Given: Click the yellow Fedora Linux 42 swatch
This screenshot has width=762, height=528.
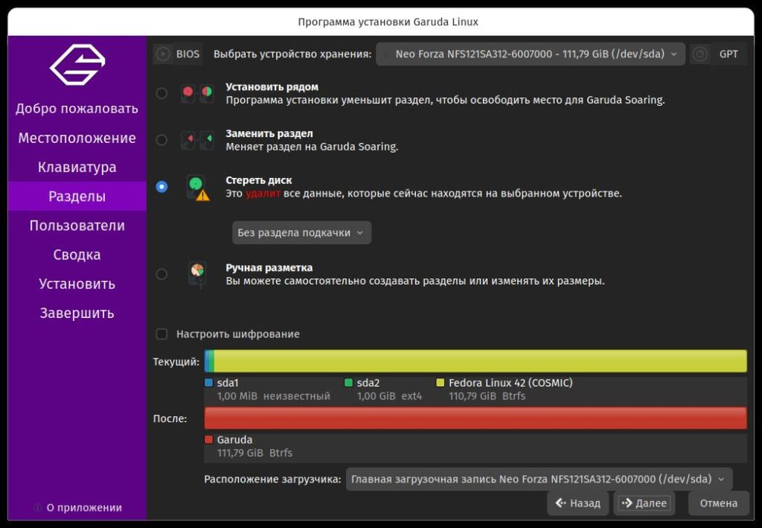Looking at the screenshot, I should [441, 383].
